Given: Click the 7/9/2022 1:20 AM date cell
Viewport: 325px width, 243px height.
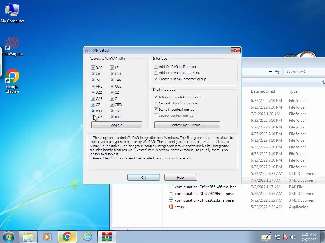Looking at the screenshot, I should click(x=266, y=114).
